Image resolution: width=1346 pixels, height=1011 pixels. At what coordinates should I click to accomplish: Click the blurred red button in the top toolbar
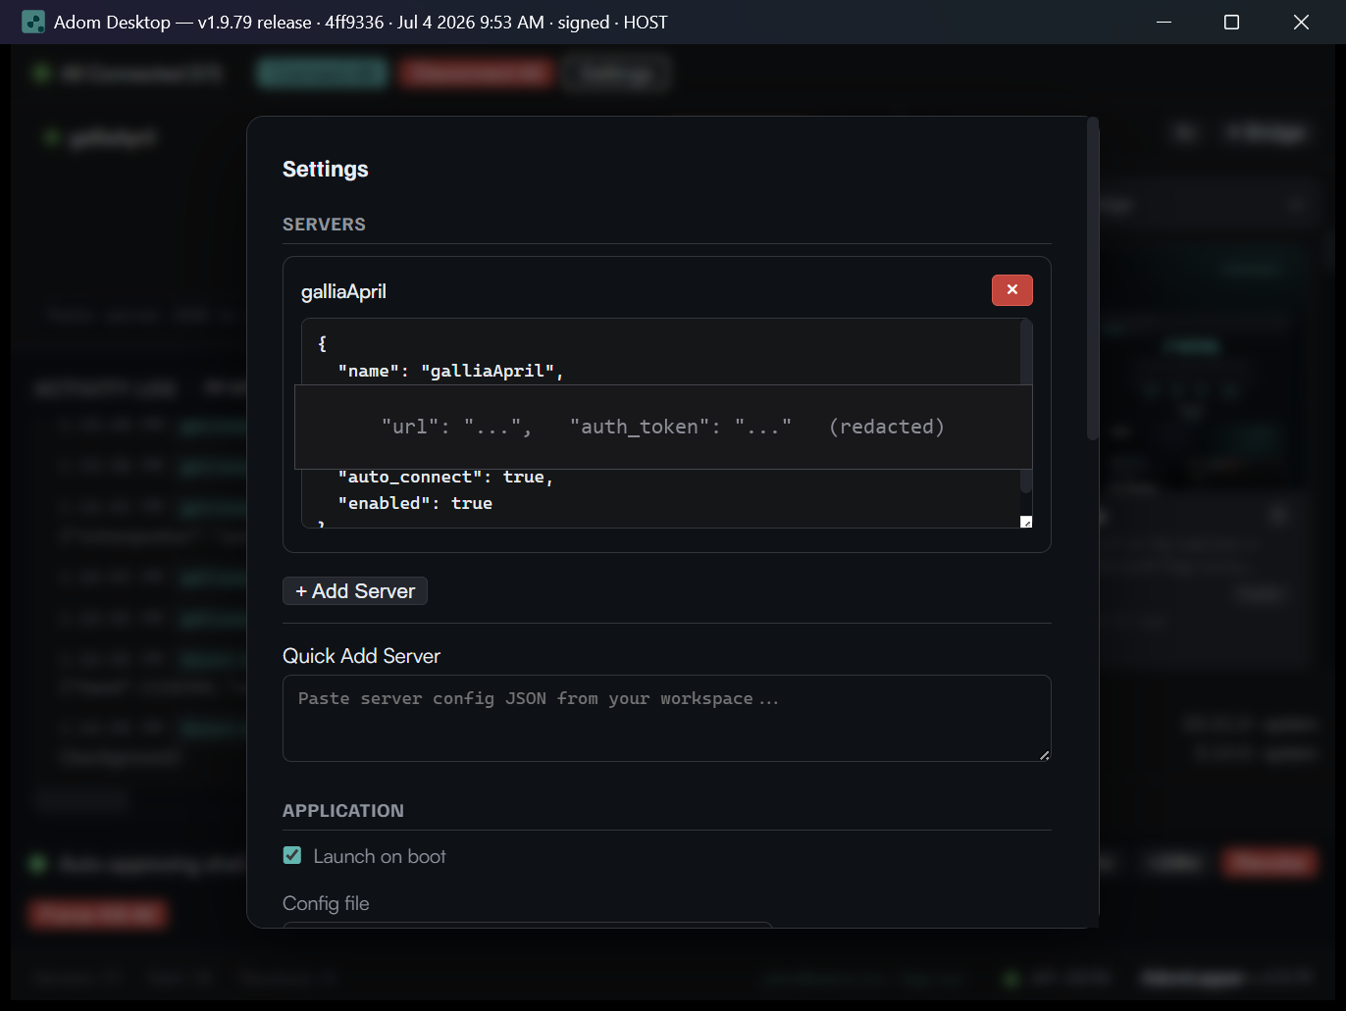click(477, 74)
